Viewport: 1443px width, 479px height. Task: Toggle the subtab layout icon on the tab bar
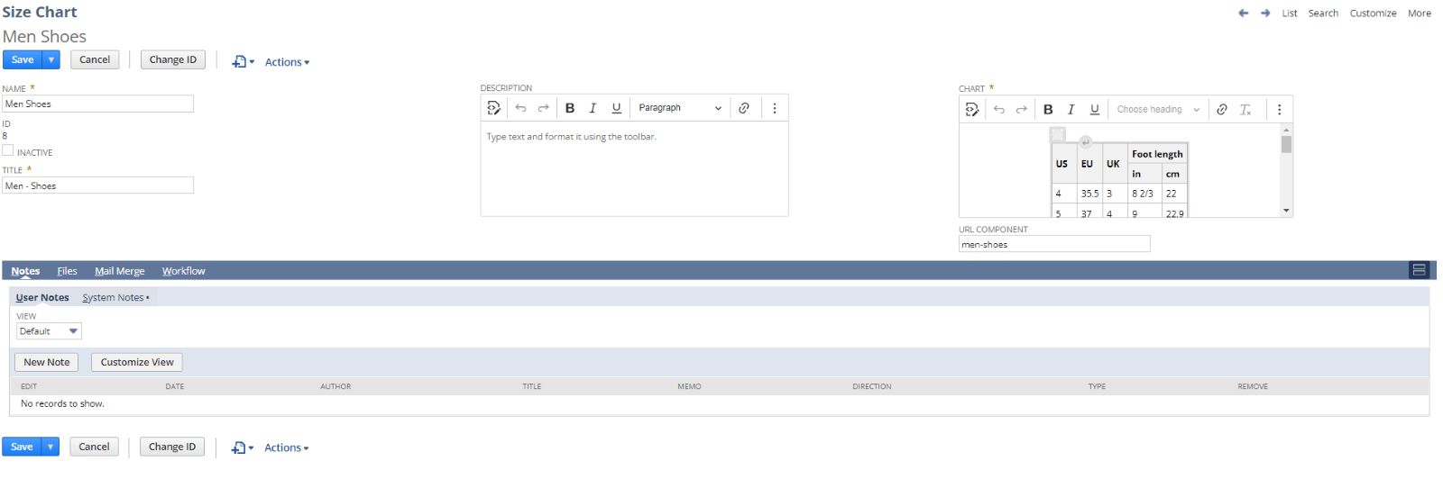(x=1419, y=270)
